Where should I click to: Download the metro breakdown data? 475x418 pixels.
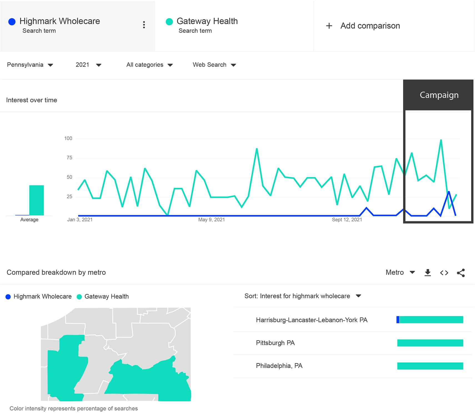[x=428, y=273]
